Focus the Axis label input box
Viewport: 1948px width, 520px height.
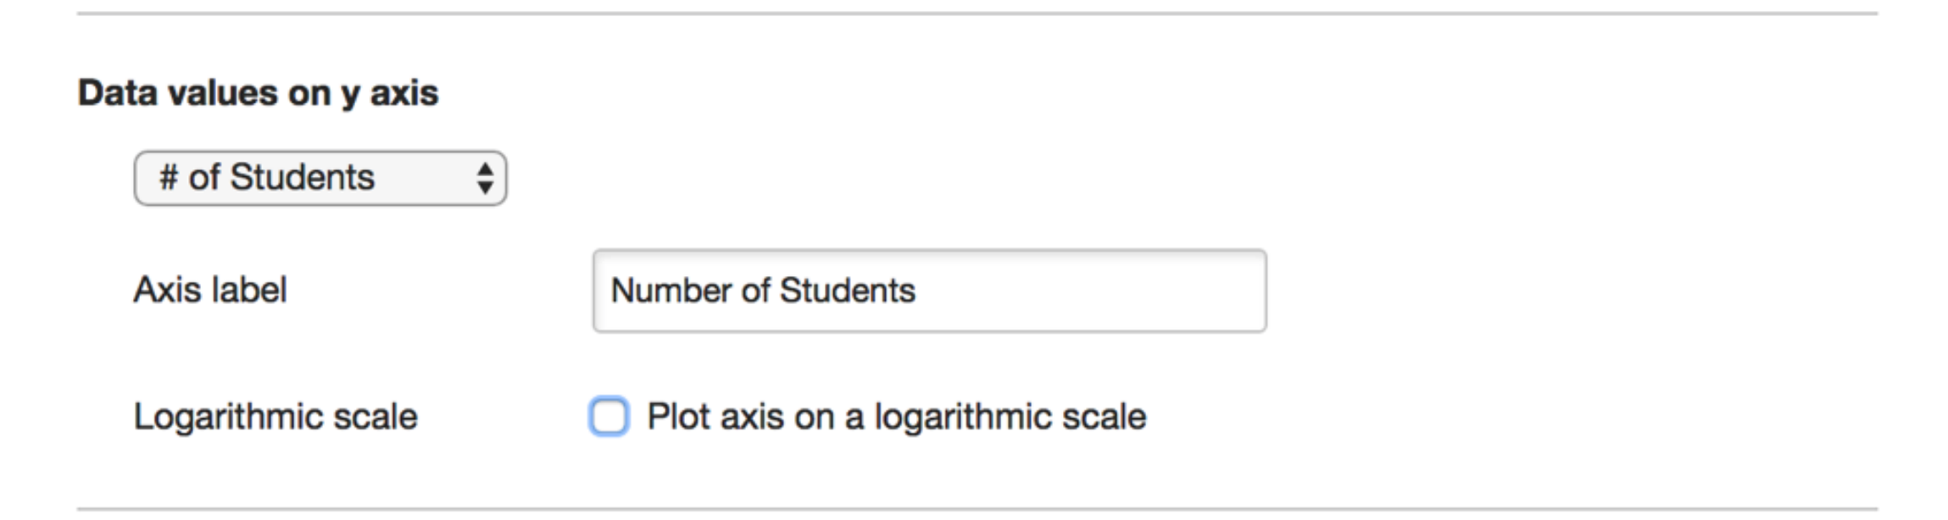click(929, 290)
